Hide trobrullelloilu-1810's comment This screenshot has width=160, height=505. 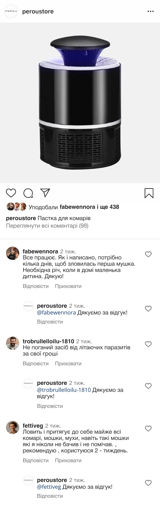point(68,364)
